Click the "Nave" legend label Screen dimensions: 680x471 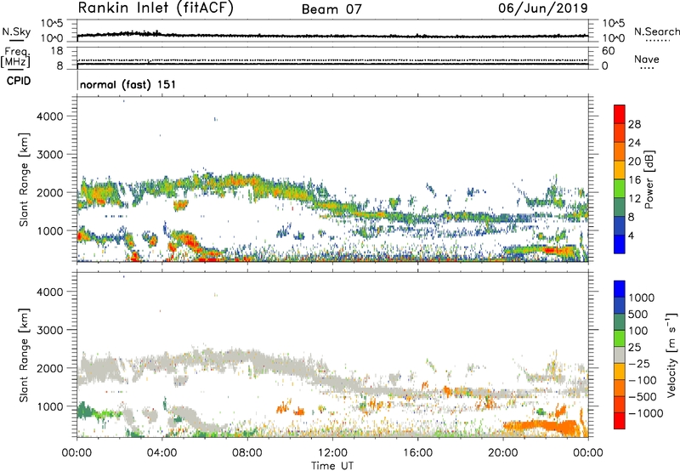pyautogui.click(x=647, y=60)
